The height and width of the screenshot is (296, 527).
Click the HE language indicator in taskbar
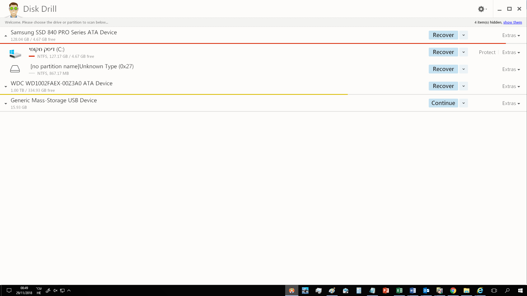click(39, 293)
